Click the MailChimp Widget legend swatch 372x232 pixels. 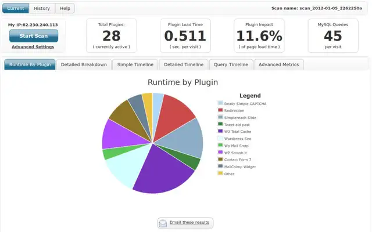click(x=220, y=166)
